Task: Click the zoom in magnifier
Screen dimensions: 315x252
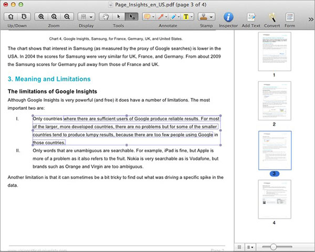Action: 41,16
